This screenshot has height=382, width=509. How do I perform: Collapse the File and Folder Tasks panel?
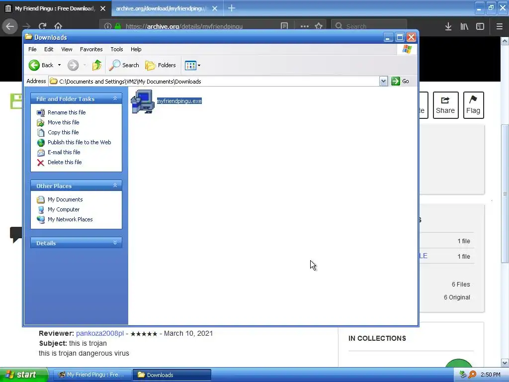click(x=115, y=98)
